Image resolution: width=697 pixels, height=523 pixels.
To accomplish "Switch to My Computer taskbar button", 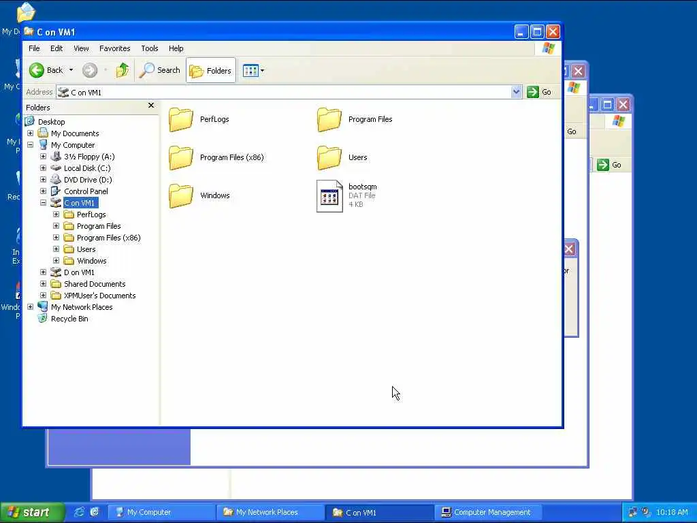I will (162, 512).
